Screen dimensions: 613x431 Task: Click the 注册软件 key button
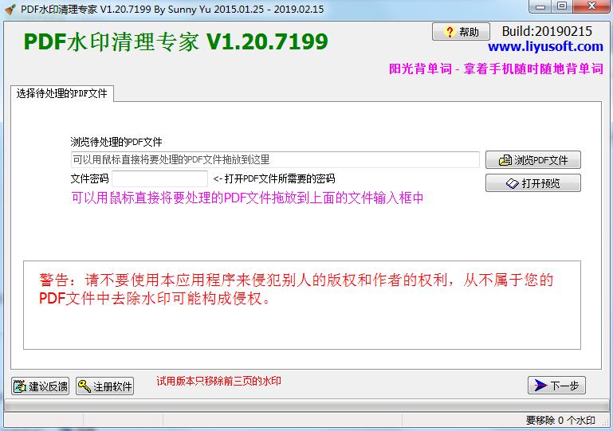pos(104,386)
